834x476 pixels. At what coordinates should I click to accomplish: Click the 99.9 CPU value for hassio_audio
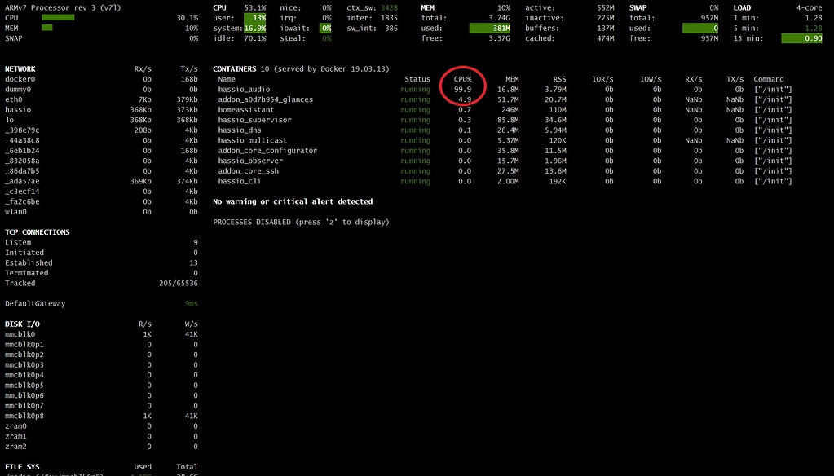point(462,90)
